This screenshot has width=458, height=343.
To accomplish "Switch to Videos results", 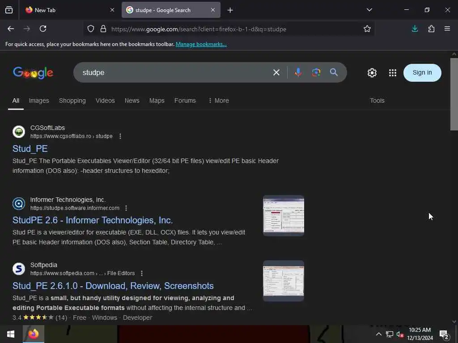I will coord(105,100).
